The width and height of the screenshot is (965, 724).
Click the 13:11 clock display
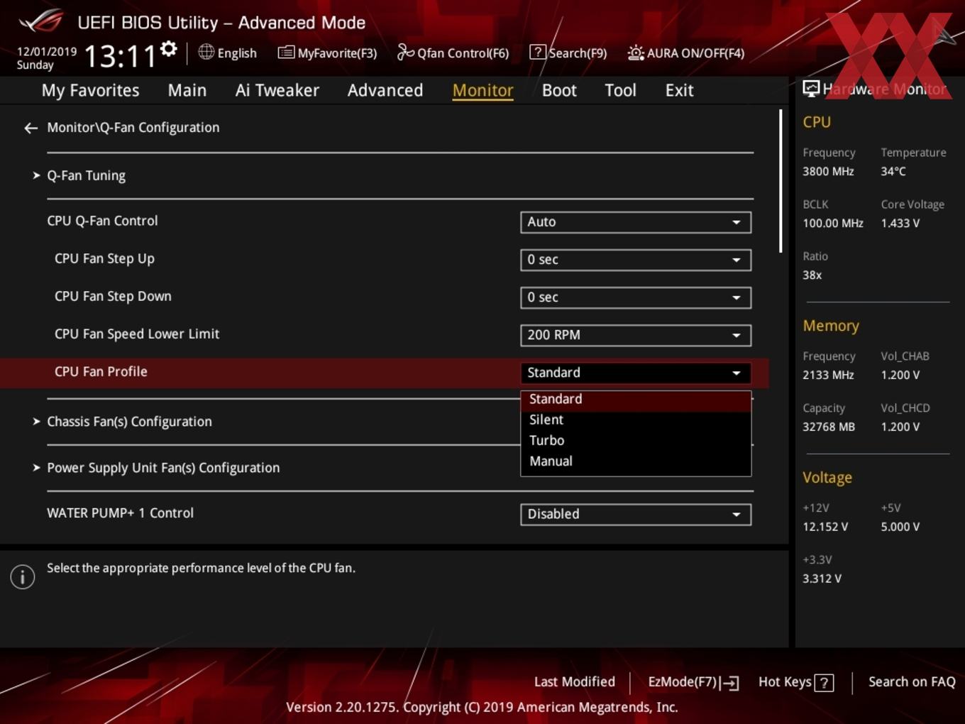(120, 56)
